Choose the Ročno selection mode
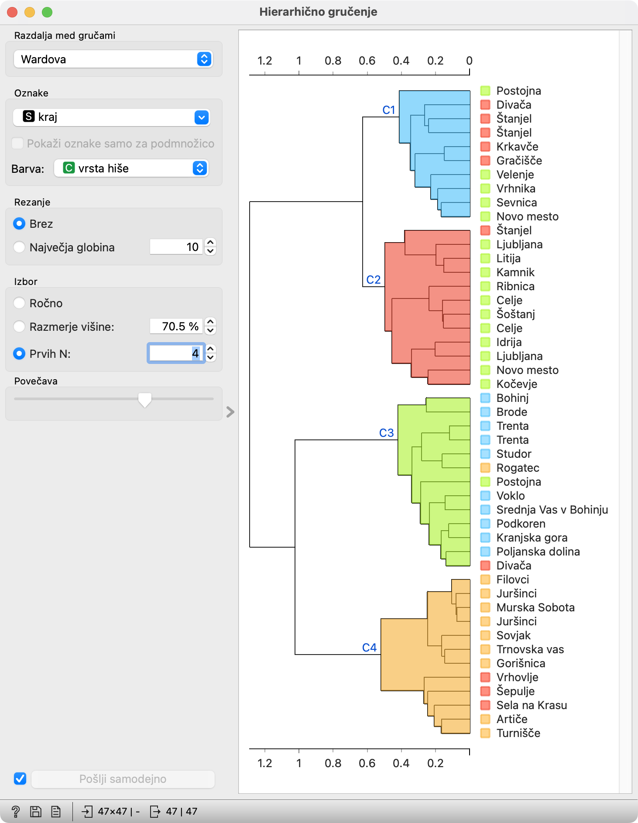Screen dimensions: 638x823 click(19, 303)
